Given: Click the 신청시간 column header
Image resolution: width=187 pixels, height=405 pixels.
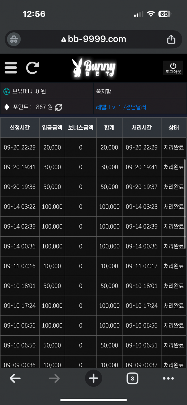Looking at the screenshot, I should click(x=20, y=128).
